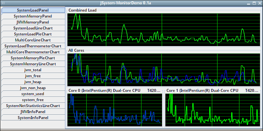The height and width of the screenshot is (131, 263).
Task: Select the SystemLoadPanel tab
Action: [x=33, y=10]
